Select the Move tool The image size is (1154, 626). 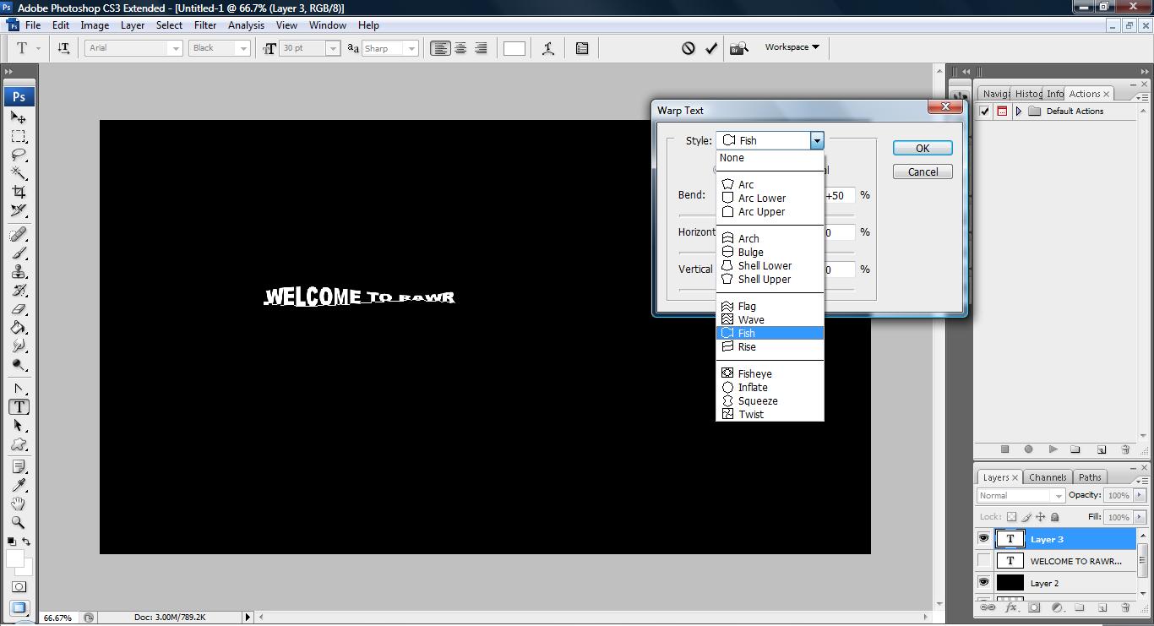tap(19, 117)
